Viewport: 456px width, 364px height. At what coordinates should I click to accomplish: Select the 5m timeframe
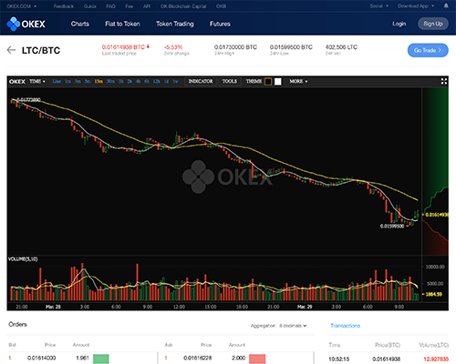88,81
